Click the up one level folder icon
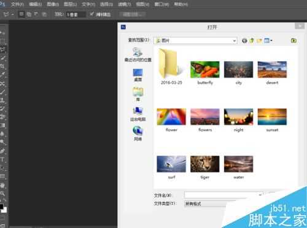The image size is (307, 228). pyautogui.click(x=252, y=40)
